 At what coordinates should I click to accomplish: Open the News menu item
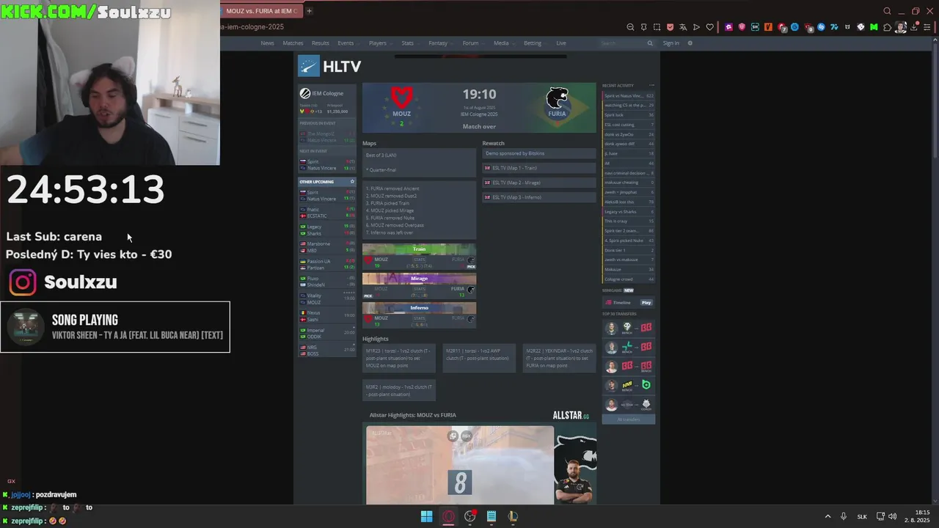267,43
